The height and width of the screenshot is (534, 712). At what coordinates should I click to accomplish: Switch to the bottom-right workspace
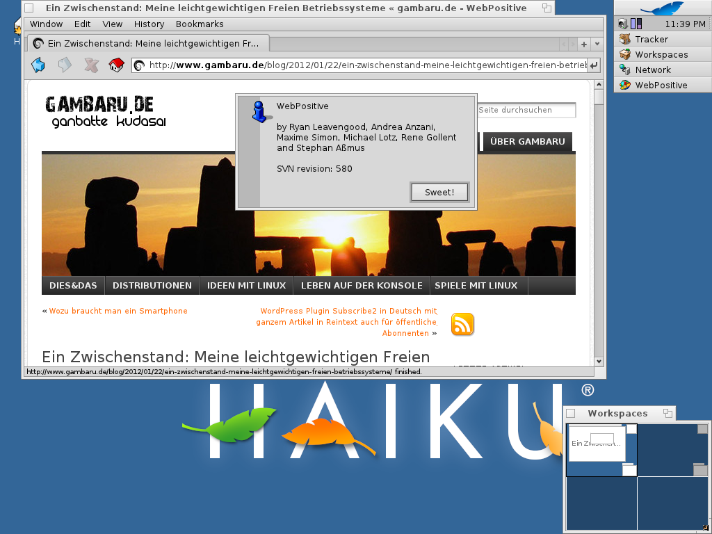[x=673, y=503]
